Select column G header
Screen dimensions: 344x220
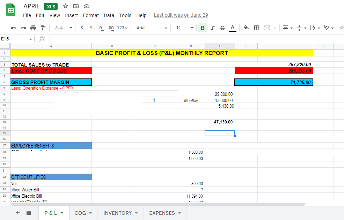[x=285, y=46]
